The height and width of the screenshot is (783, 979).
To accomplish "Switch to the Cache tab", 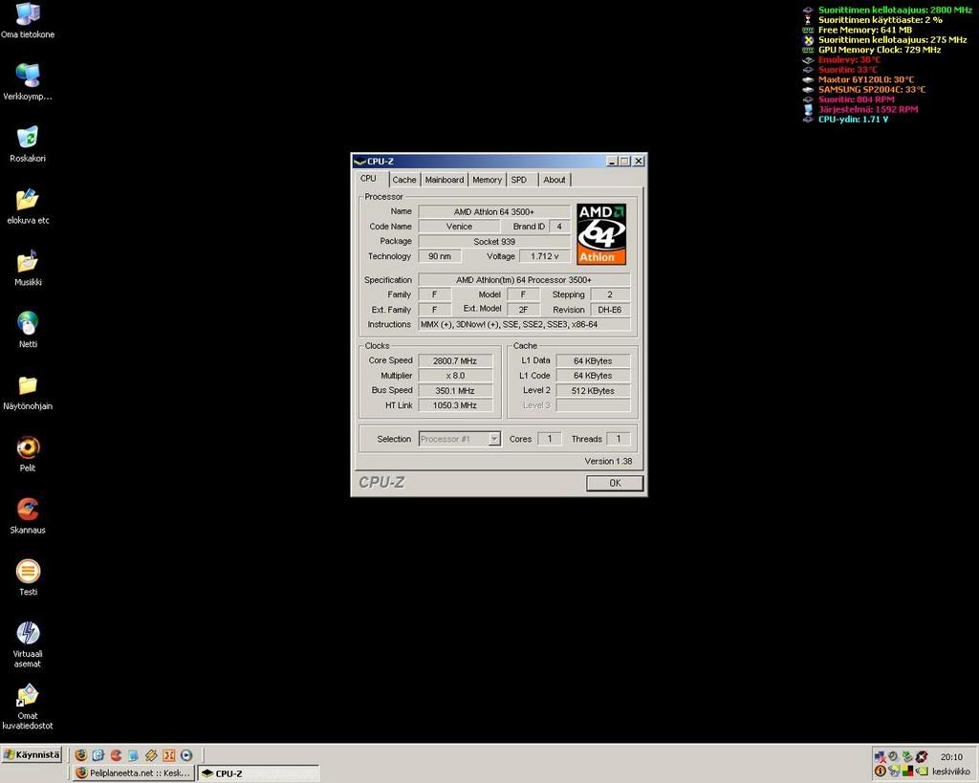I will (404, 180).
